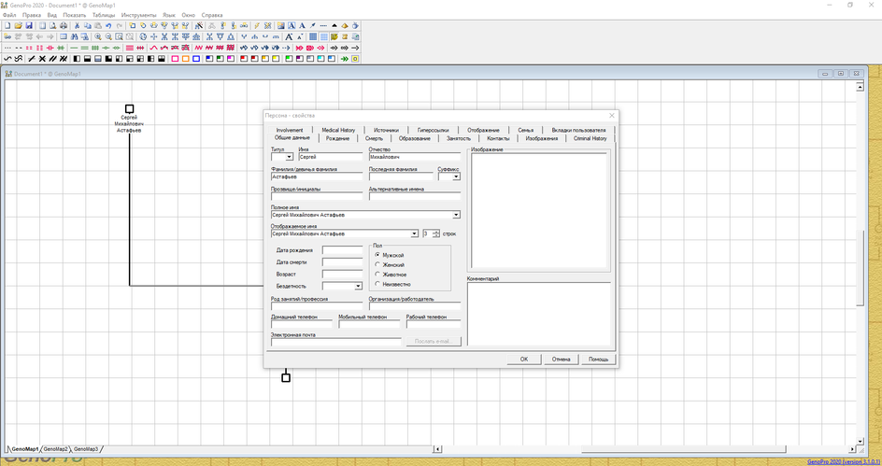The height and width of the screenshot is (466, 882).
Task: Open the Medical History tab
Action: pyautogui.click(x=338, y=130)
